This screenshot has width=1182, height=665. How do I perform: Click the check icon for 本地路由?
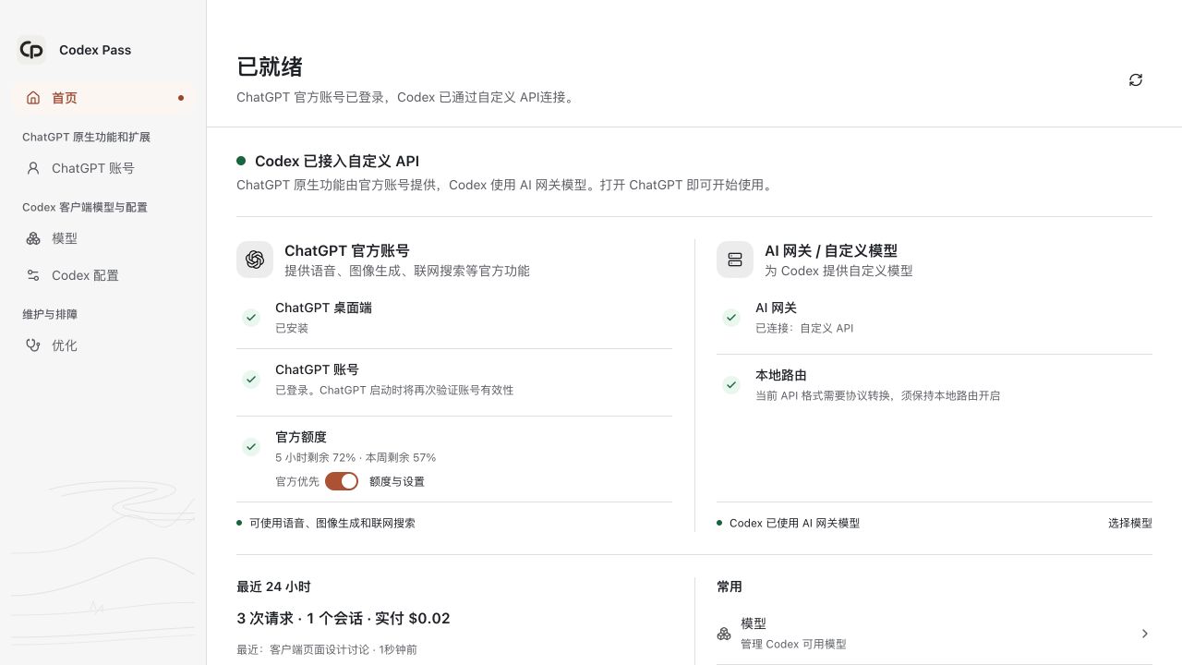coord(731,385)
